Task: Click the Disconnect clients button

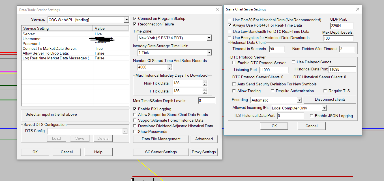Action: [x=330, y=99]
